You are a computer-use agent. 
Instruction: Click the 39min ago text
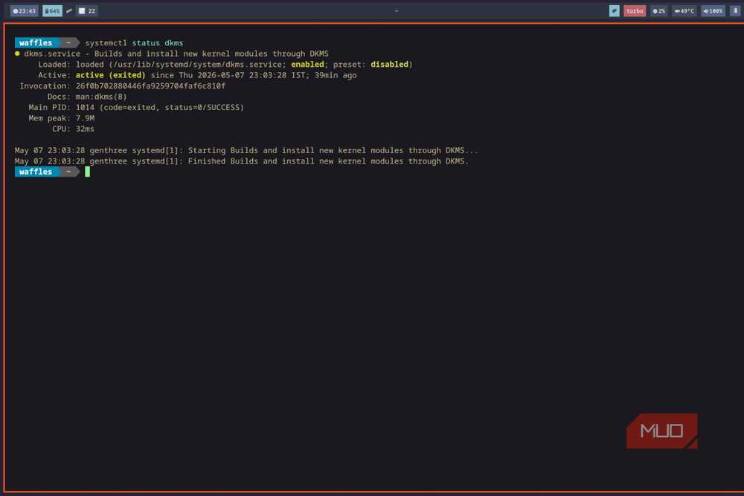pyautogui.click(x=336, y=75)
